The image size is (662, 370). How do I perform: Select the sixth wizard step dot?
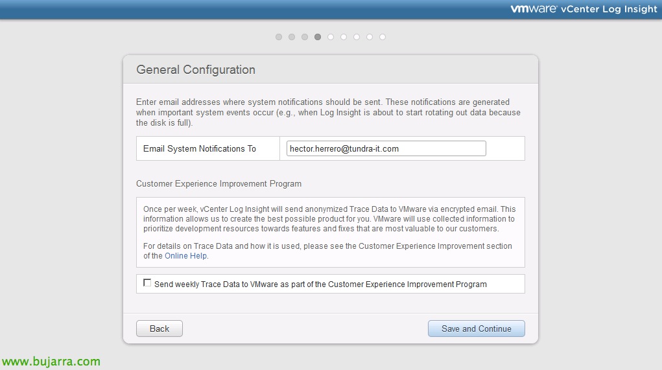pyautogui.click(x=344, y=37)
